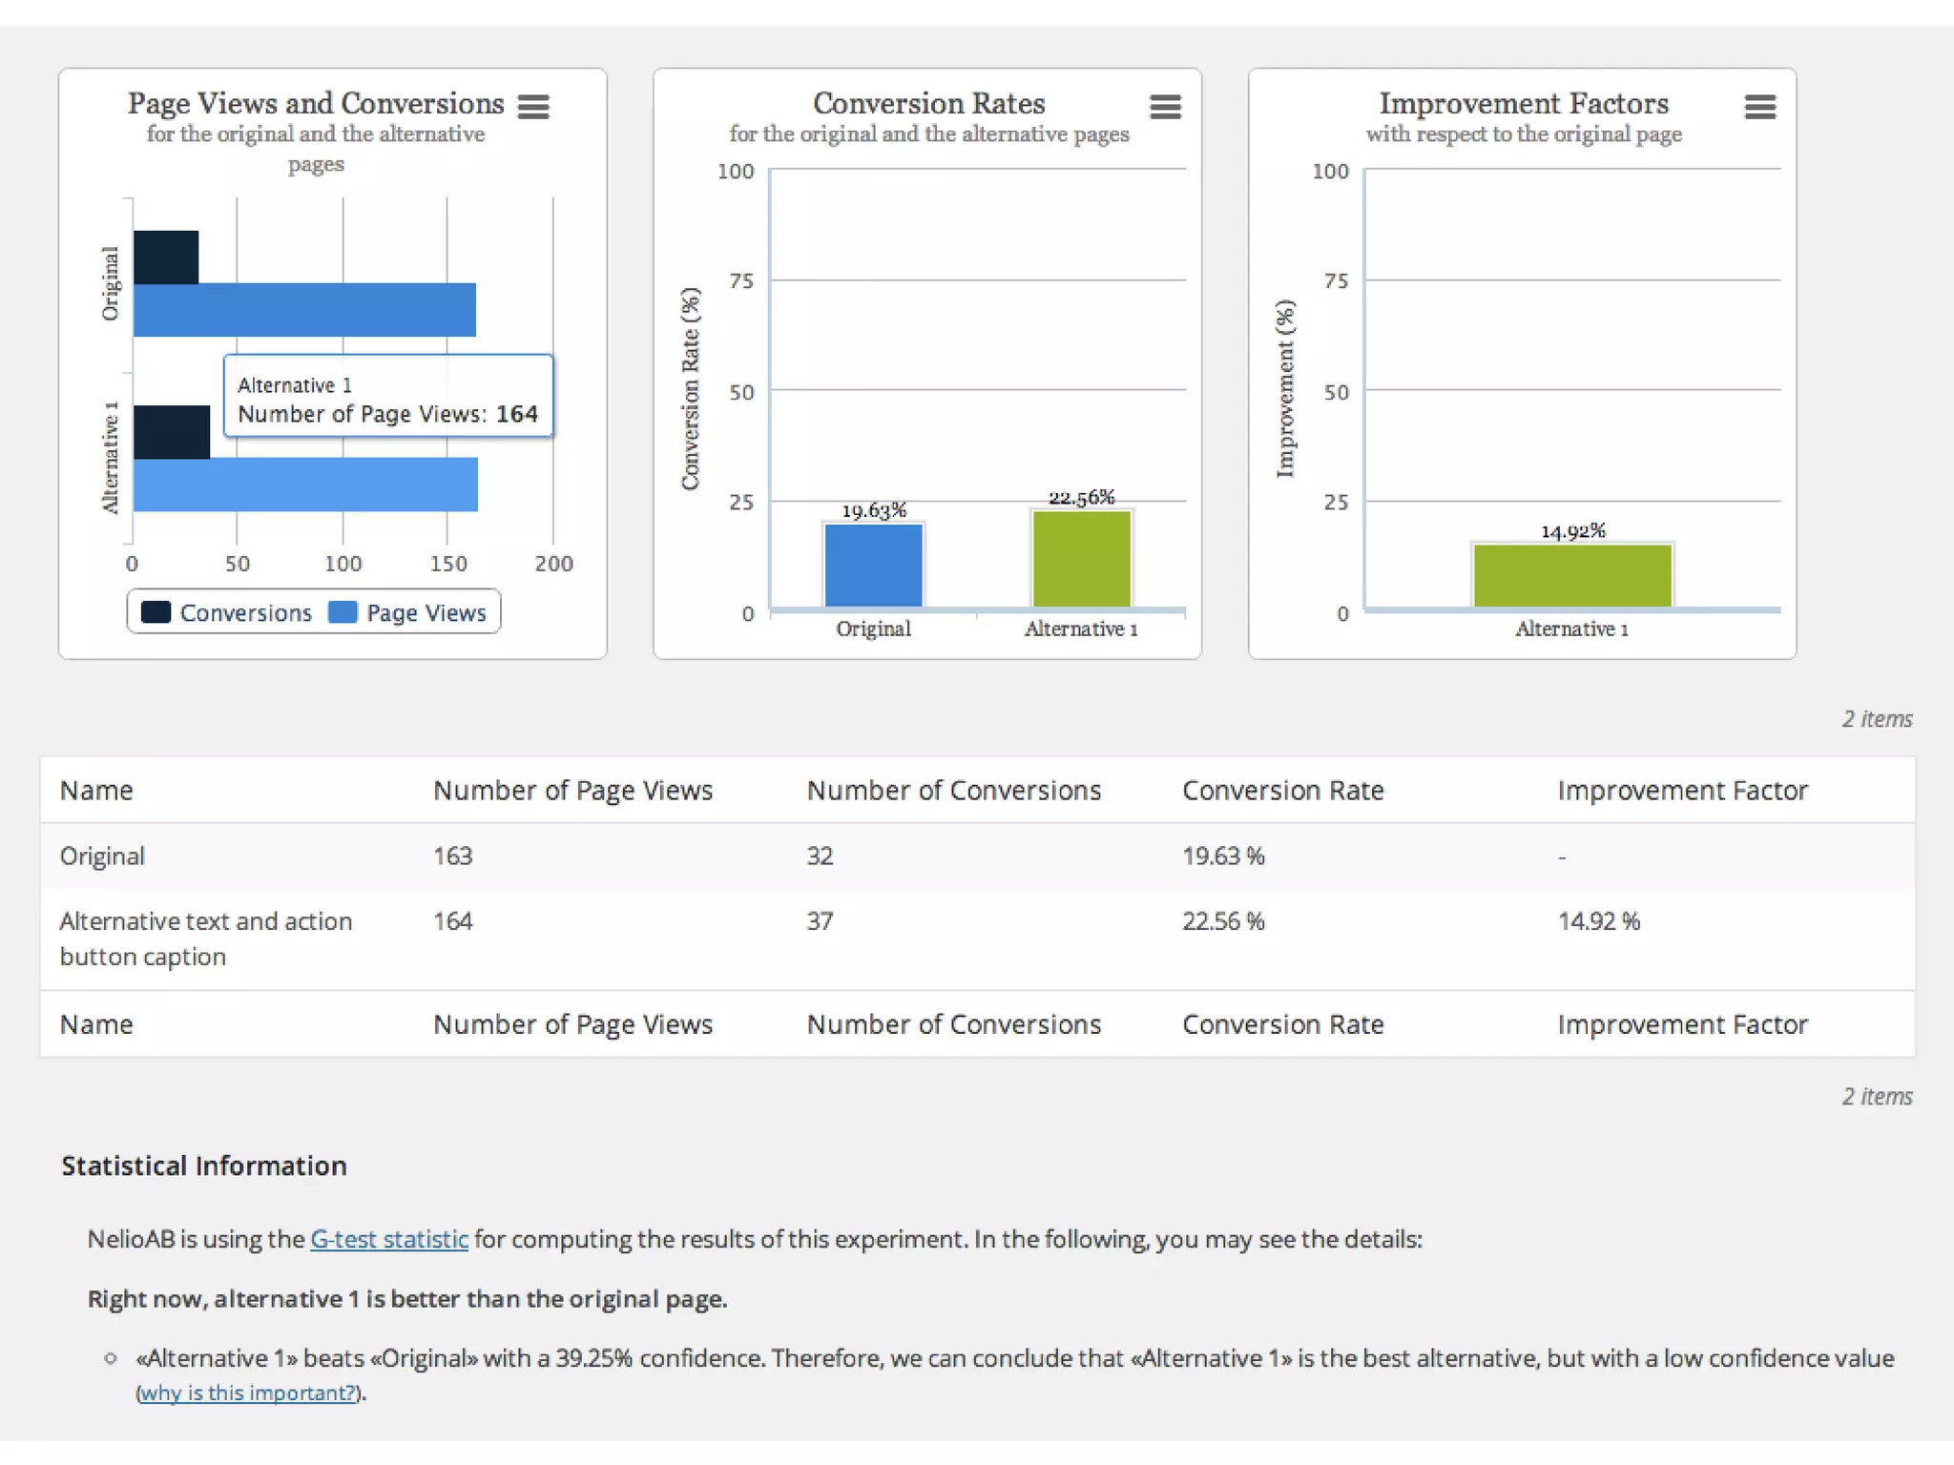Open 'why is this important?' link
Image resolution: width=1954 pixels, height=1465 pixels.
pyautogui.click(x=248, y=1393)
